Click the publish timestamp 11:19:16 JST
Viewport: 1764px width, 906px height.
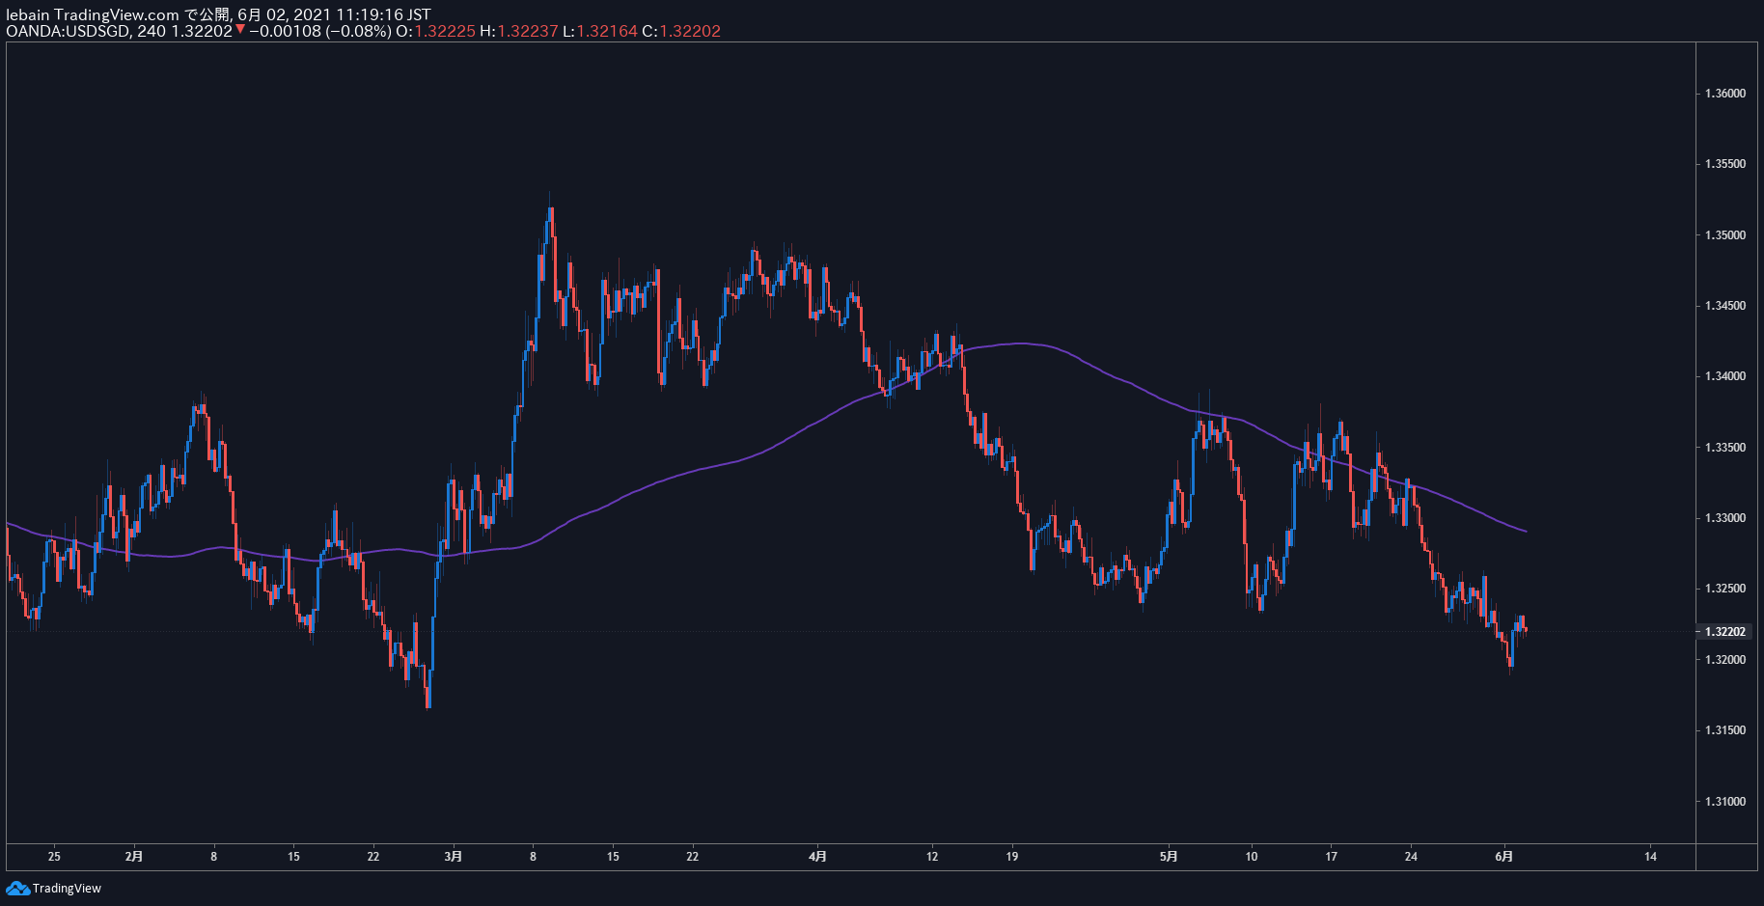[x=383, y=14]
